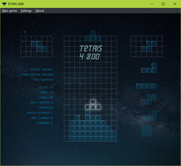Click the TETRIS 2000 window title
The width and height of the screenshot is (181, 166).
tap(16, 4)
